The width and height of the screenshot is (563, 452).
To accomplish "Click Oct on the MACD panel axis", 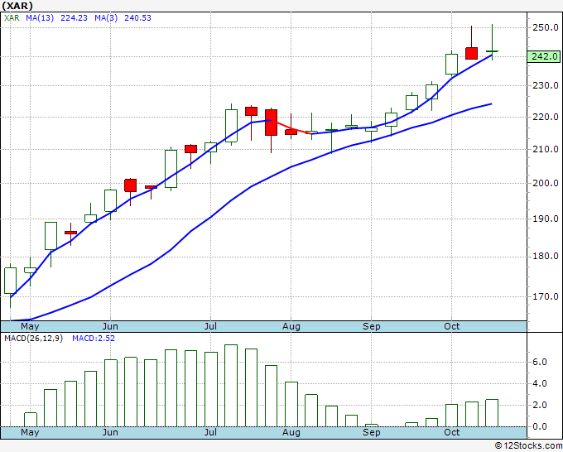I will pyautogui.click(x=452, y=432).
